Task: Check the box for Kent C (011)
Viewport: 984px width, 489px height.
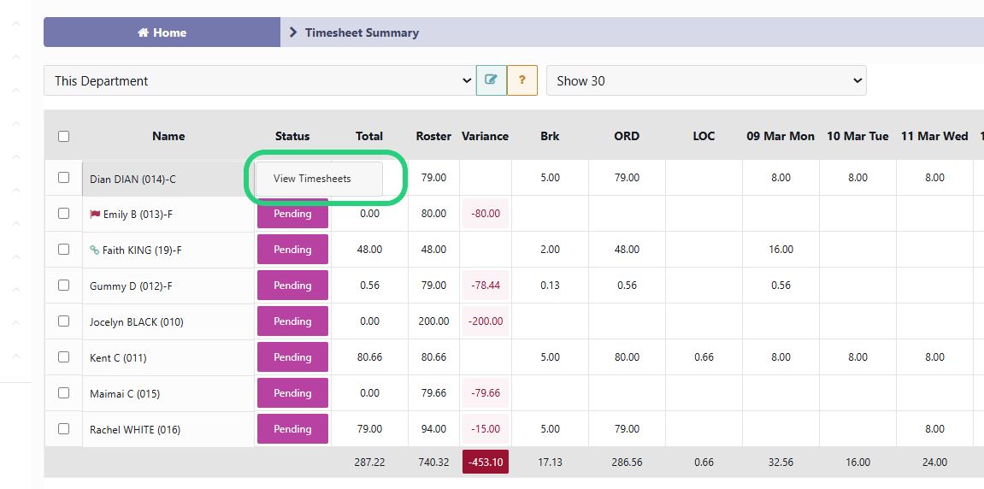Action: coord(63,356)
